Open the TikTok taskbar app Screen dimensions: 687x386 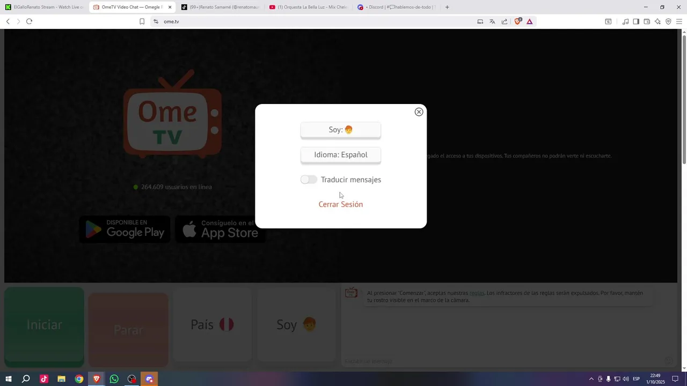[43, 379]
